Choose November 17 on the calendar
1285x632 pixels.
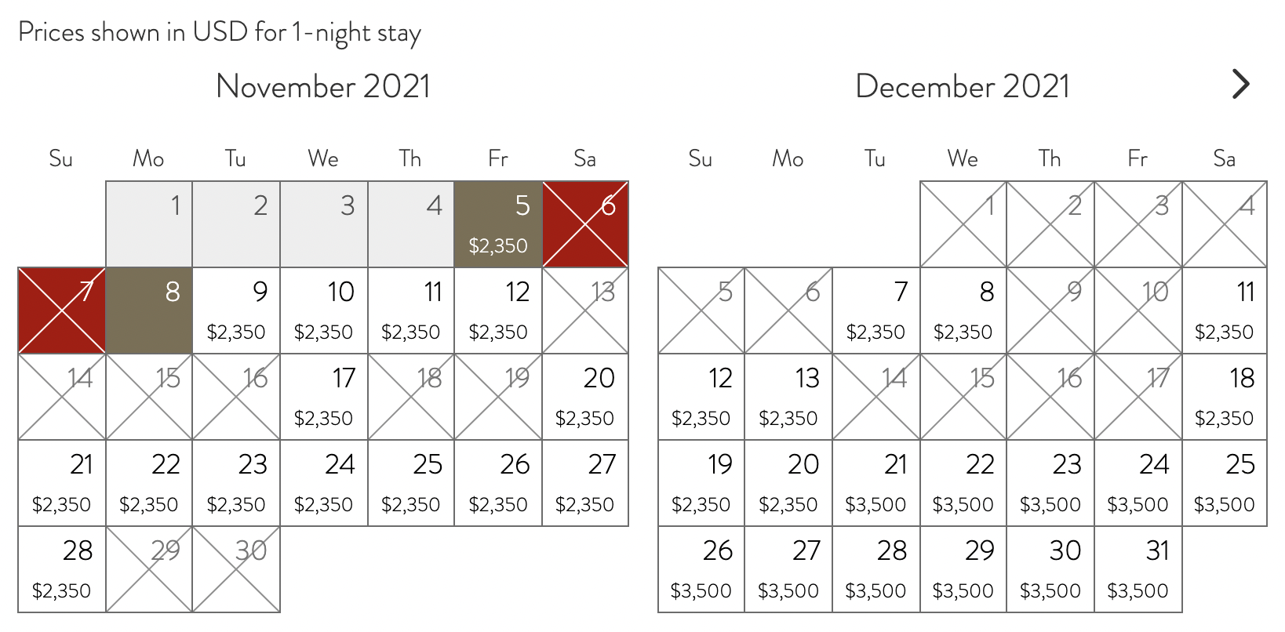pyautogui.click(x=323, y=397)
